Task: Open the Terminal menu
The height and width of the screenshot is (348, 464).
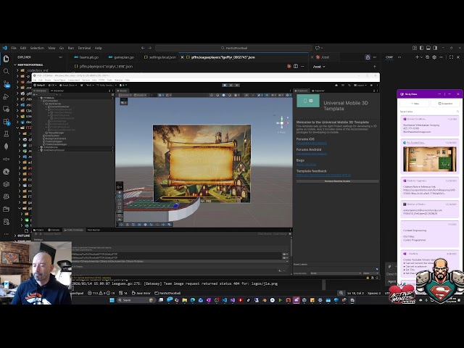Action: [84, 48]
